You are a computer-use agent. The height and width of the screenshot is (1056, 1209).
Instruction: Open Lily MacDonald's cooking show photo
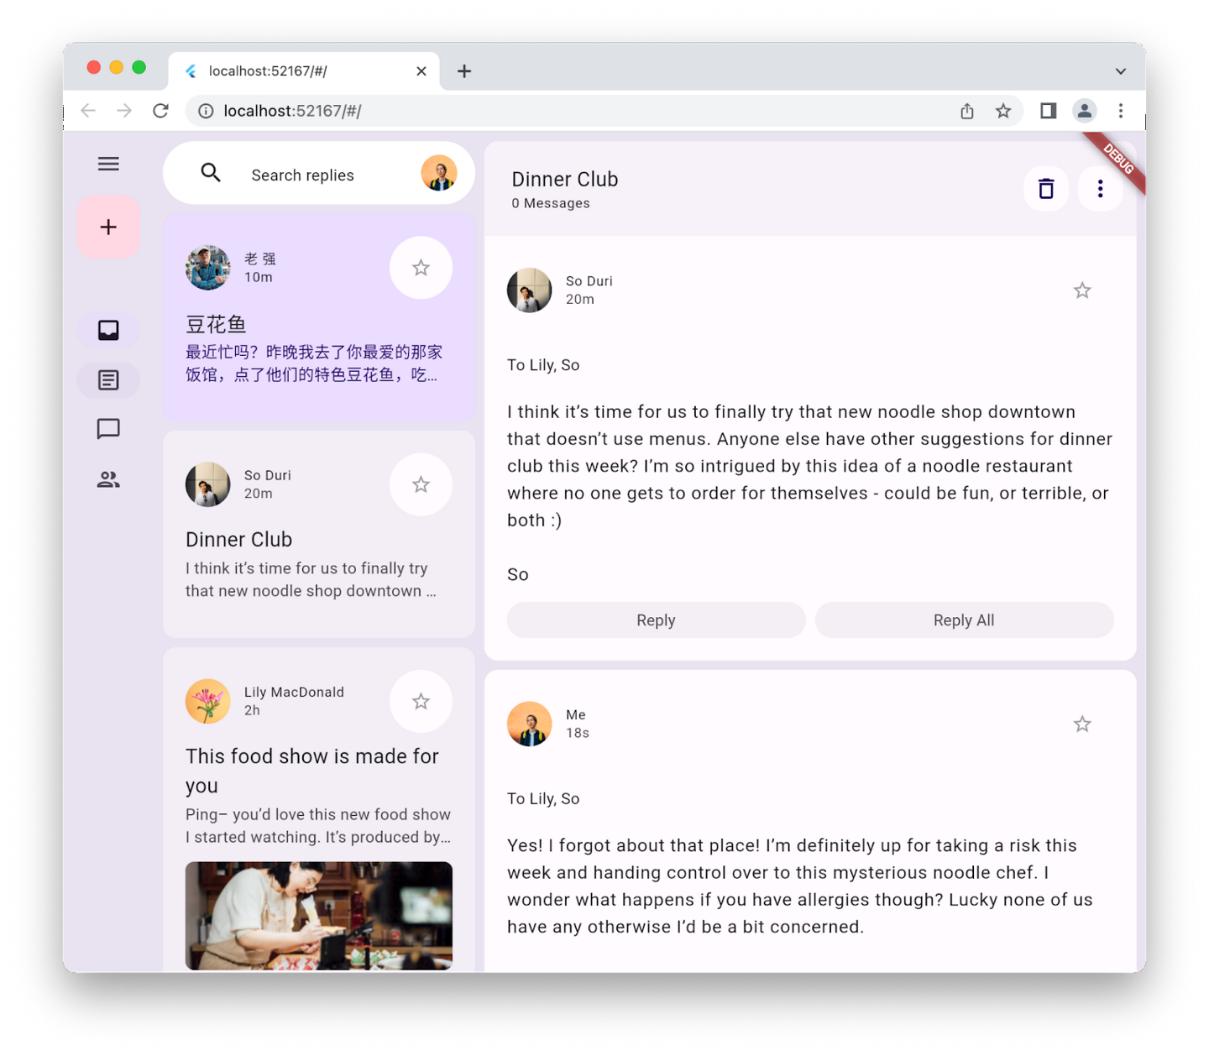click(x=319, y=916)
